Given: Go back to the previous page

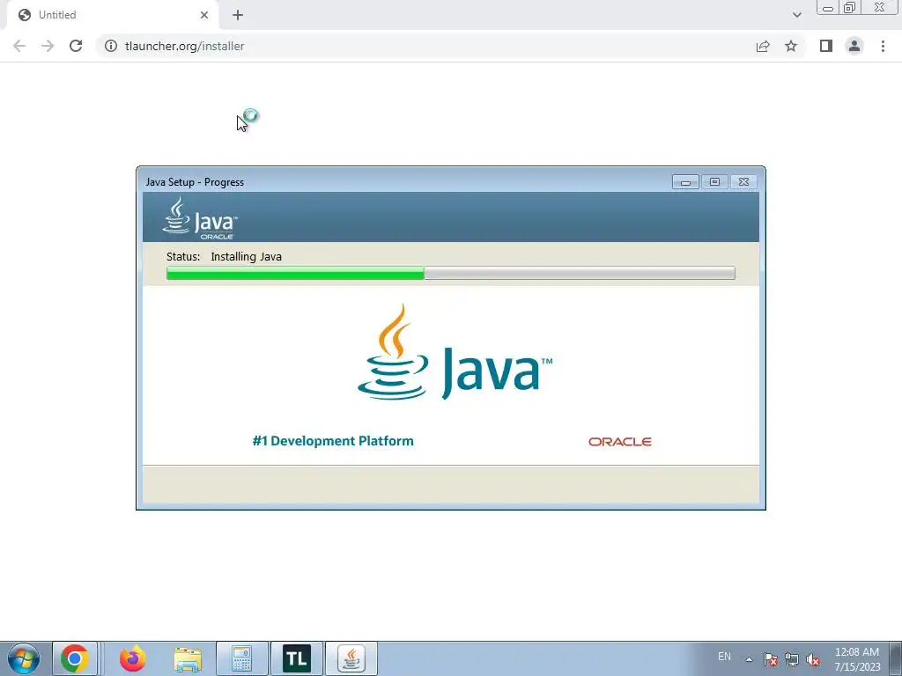Looking at the screenshot, I should click(x=19, y=46).
